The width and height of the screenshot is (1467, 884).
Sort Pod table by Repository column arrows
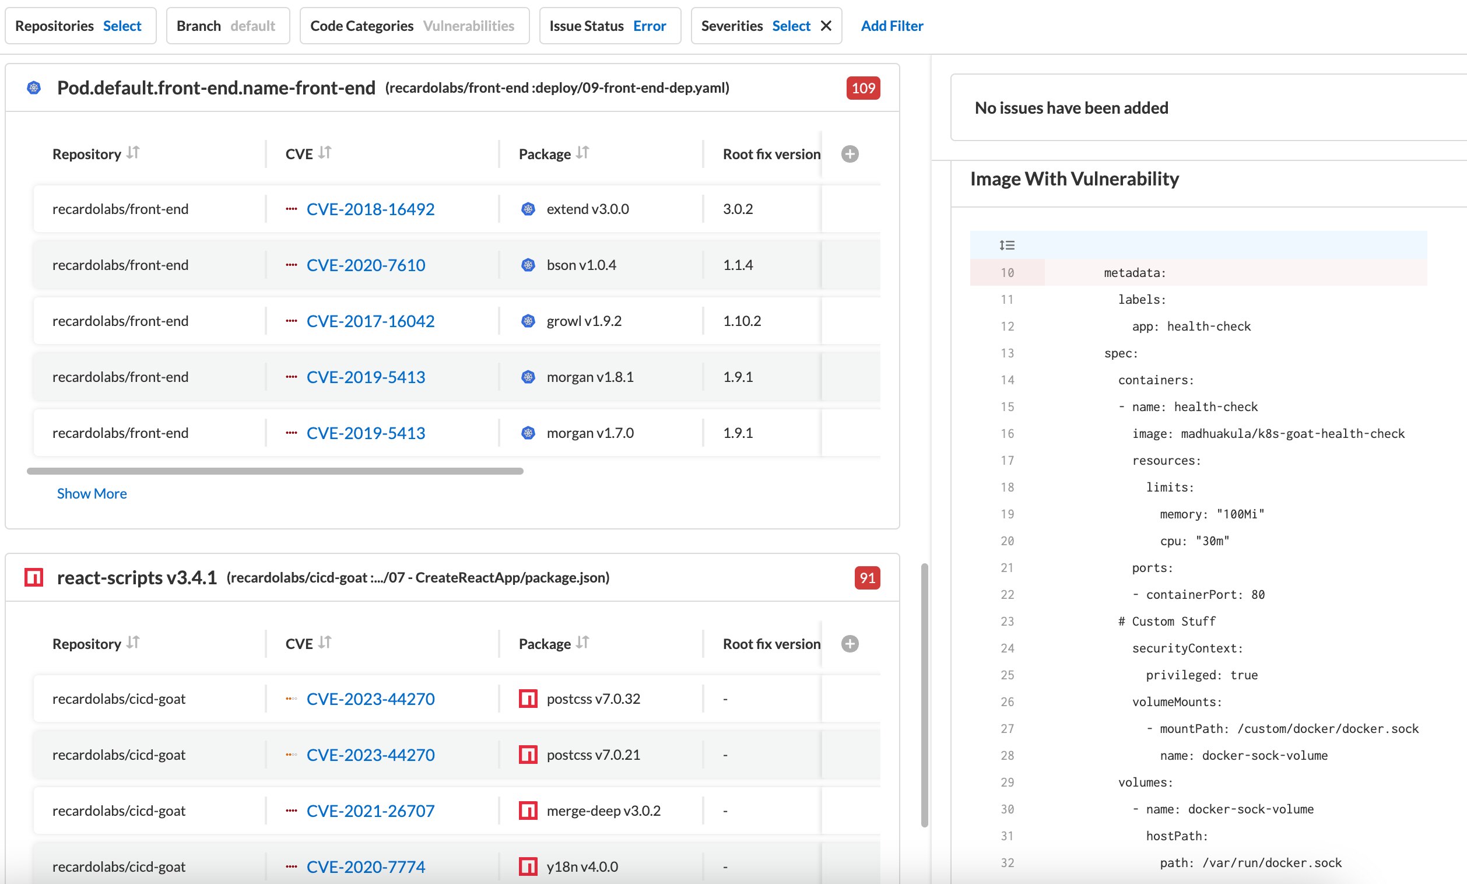[133, 153]
